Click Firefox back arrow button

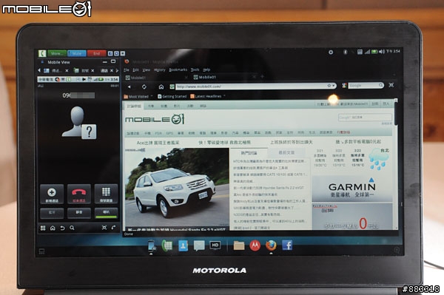coord(129,87)
